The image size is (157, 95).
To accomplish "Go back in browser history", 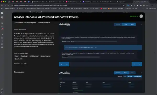I will click(2, 5).
